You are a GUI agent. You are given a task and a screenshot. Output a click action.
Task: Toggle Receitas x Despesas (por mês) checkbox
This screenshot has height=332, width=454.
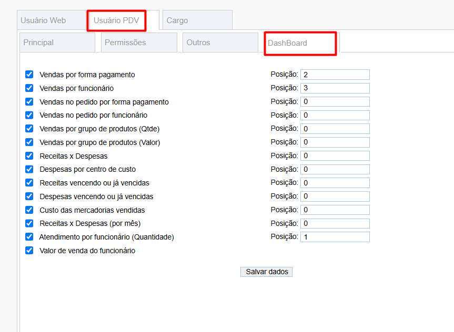click(x=29, y=223)
